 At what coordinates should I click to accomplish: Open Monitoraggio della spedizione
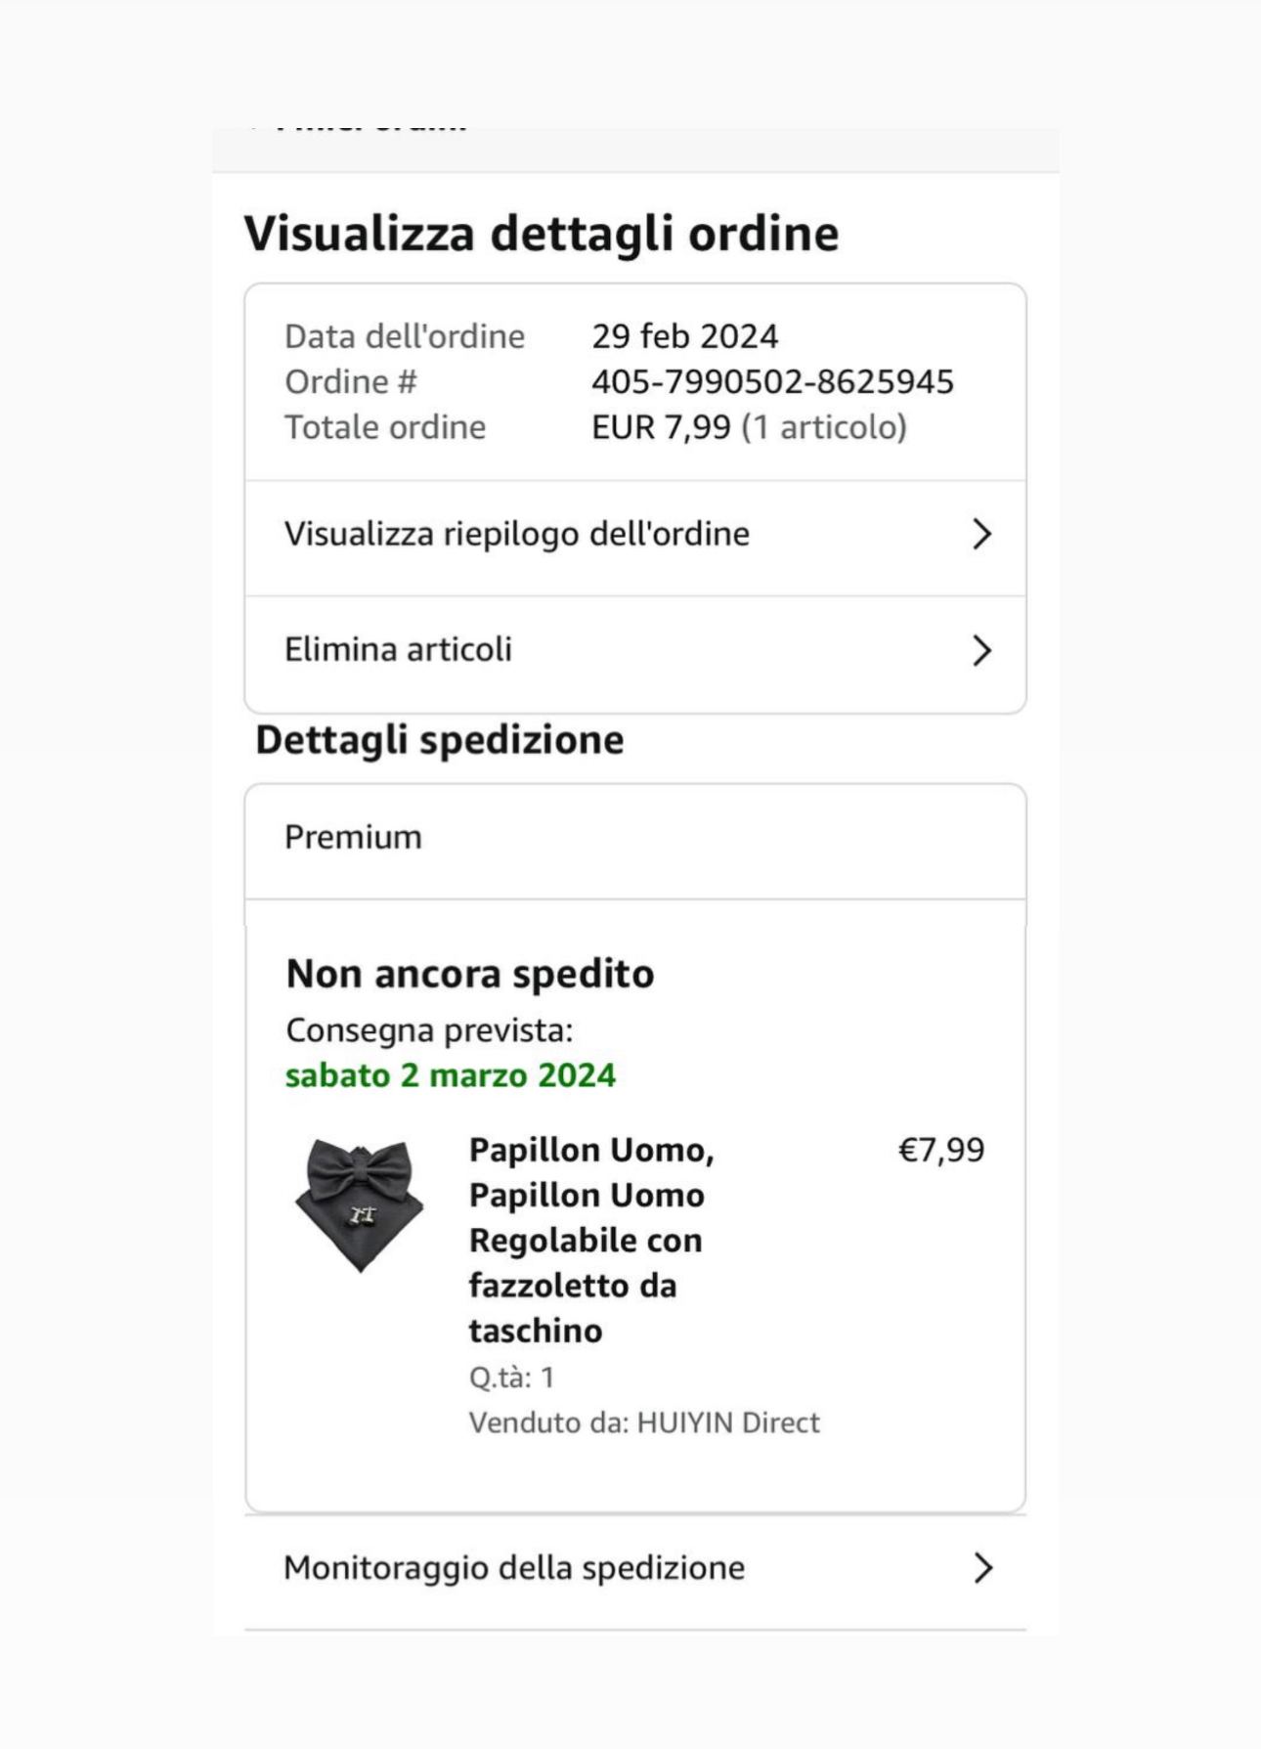pos(514,1568)
